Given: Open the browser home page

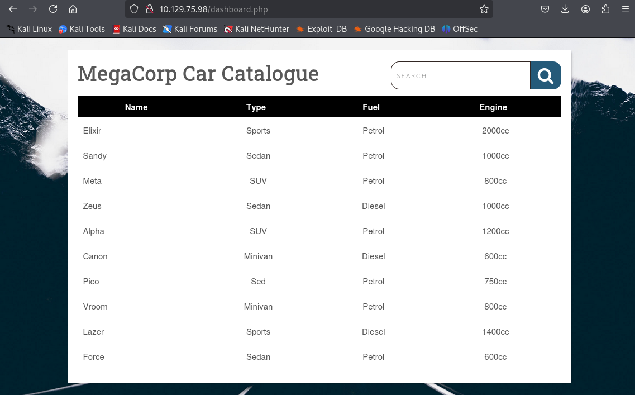Looking at the screenshot, I should (x=73, y=9).
